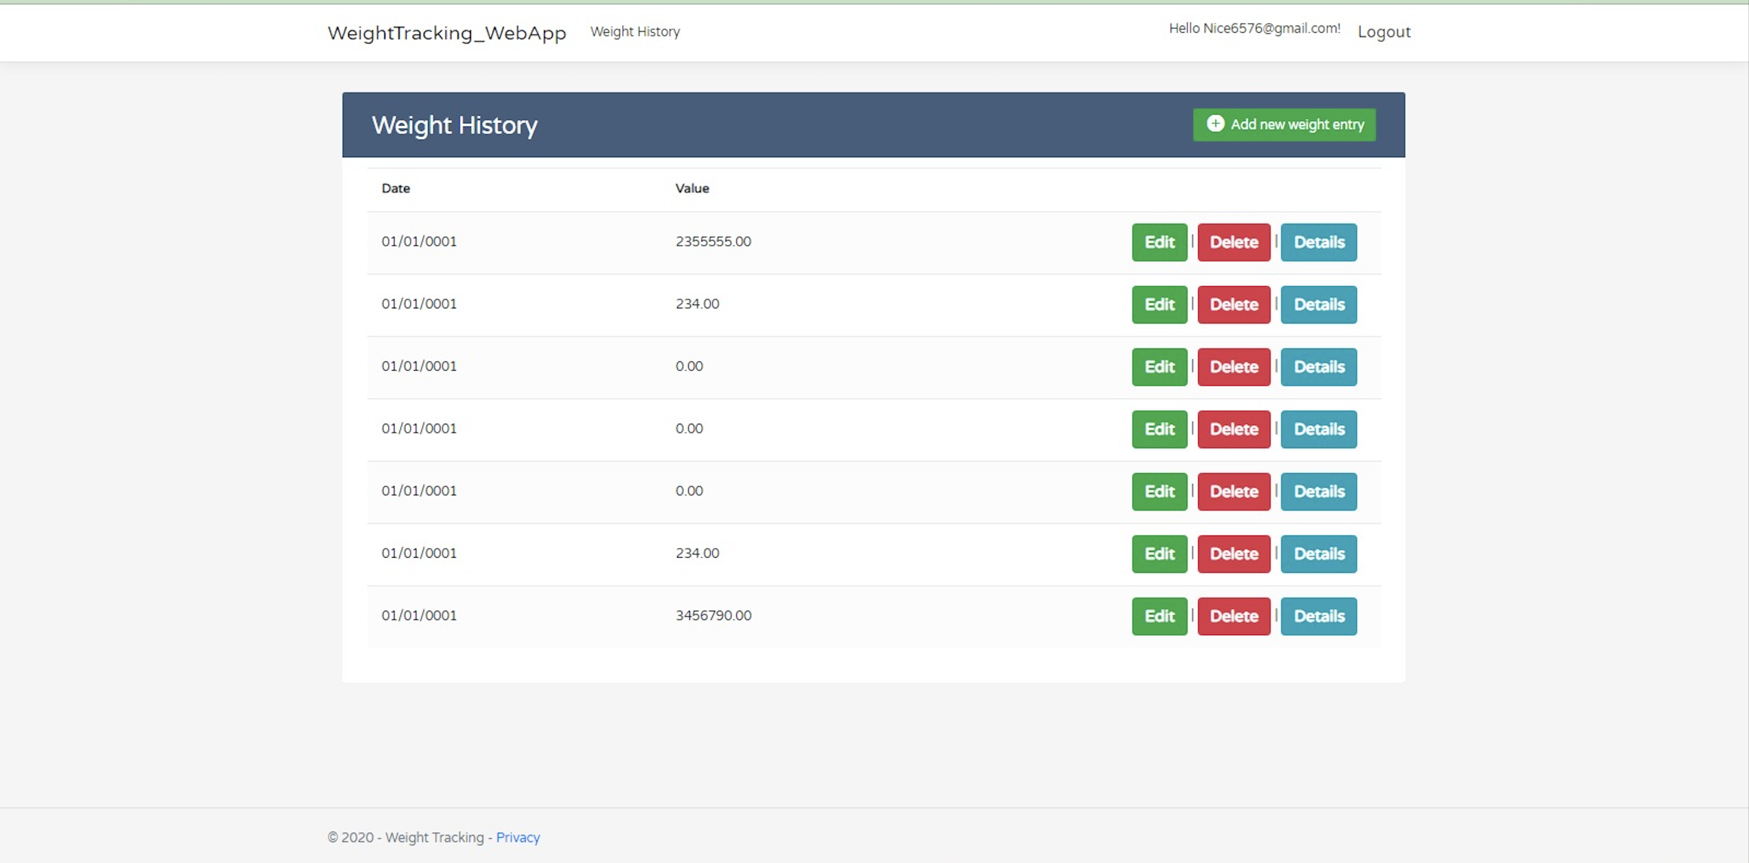Navigate via the Weight History menu item
This screenshot has height=863, width=1749.
[x=635, y=32]
